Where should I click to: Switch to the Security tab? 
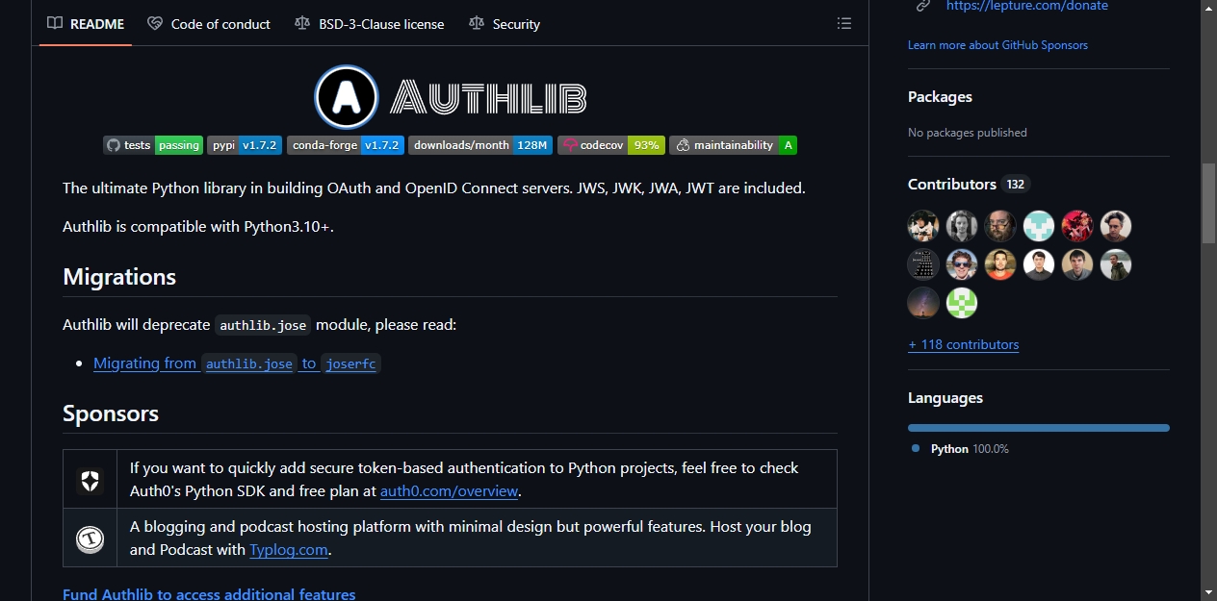[505, 24]
